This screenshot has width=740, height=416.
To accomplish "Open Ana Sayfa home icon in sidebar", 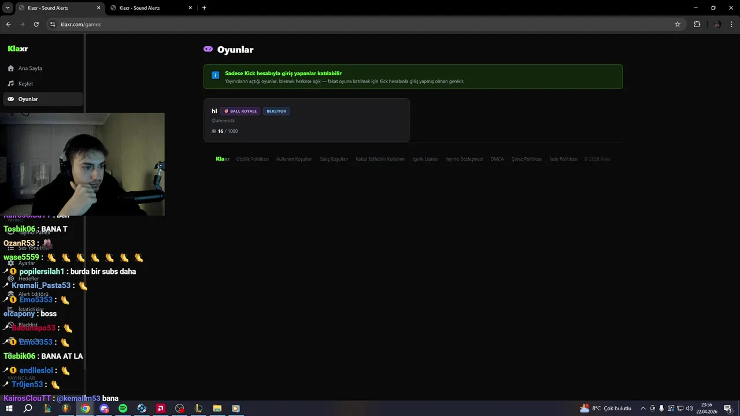I will click(x=10, y=68).
